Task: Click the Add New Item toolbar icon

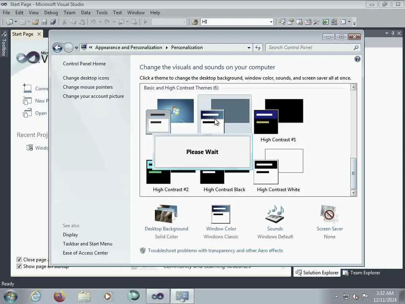Action: pyautogui.click(x=23, y=22)
